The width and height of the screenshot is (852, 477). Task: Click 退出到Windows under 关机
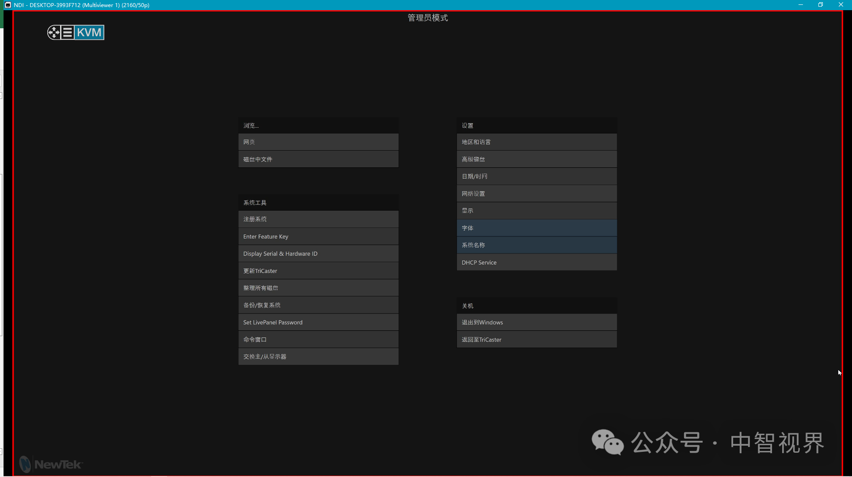pos(536,322)
